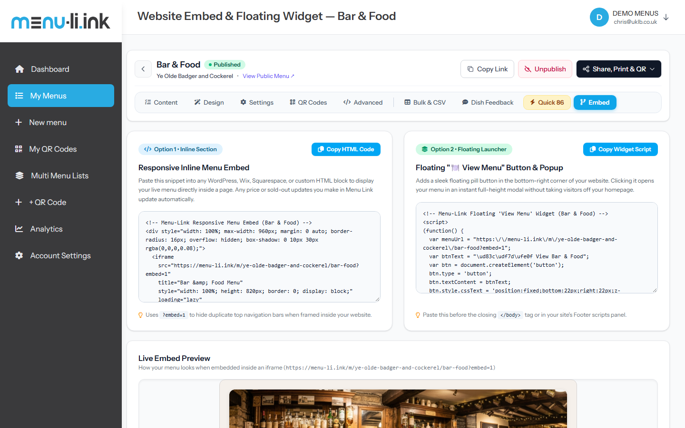Click the My QR Codes grid icon

pos(19,149)
